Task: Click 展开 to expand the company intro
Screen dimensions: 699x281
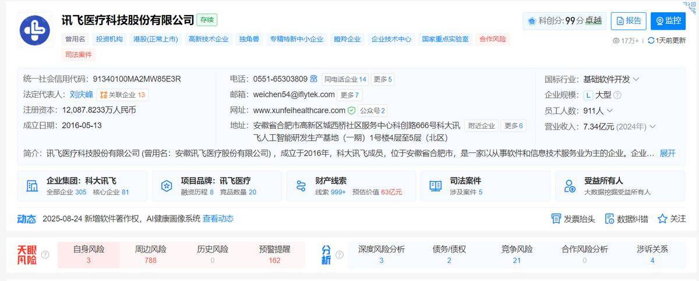Action: [x=668, y=153]
